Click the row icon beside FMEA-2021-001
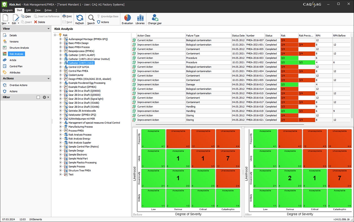 (134, 45)
